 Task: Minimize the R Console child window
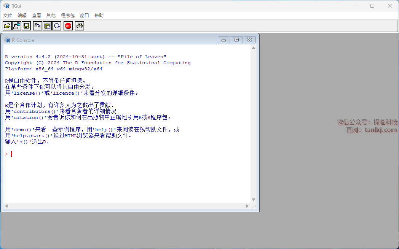click(x=223, y=40)
